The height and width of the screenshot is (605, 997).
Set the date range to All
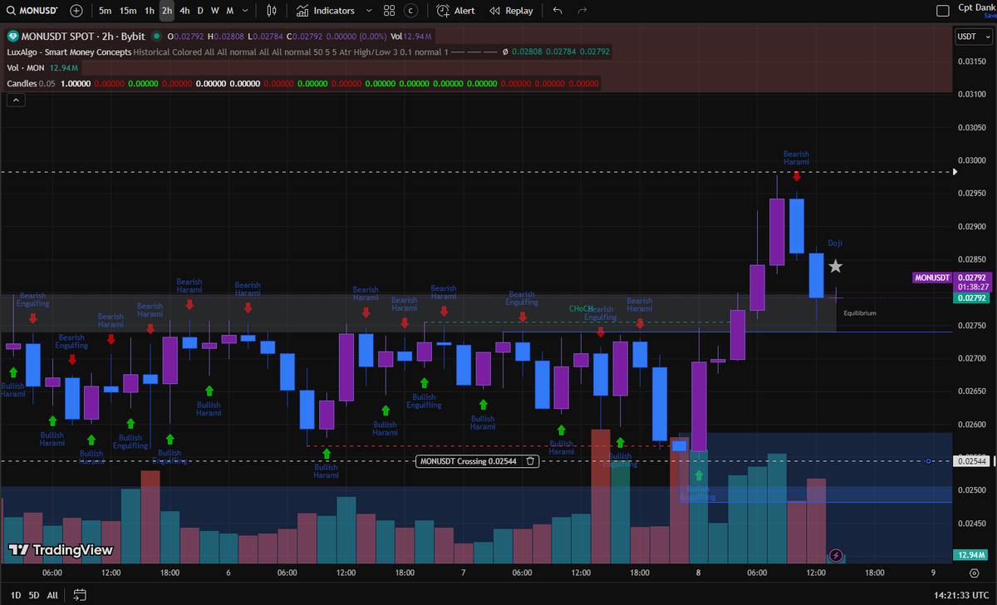(x=52, y=595)
